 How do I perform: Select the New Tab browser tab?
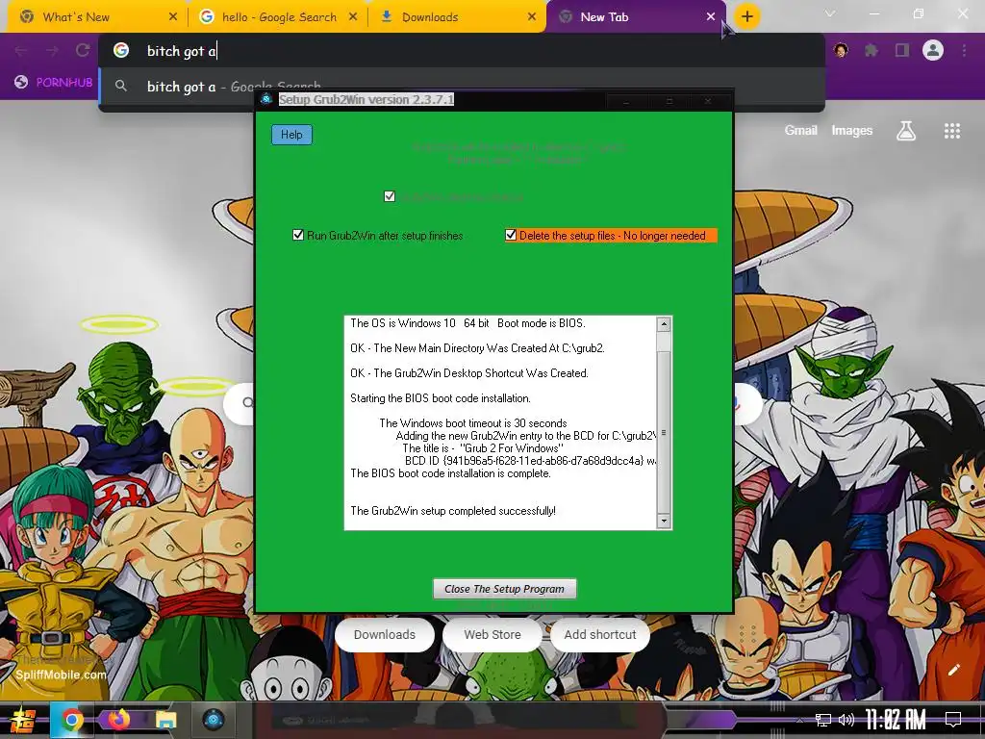635,17
